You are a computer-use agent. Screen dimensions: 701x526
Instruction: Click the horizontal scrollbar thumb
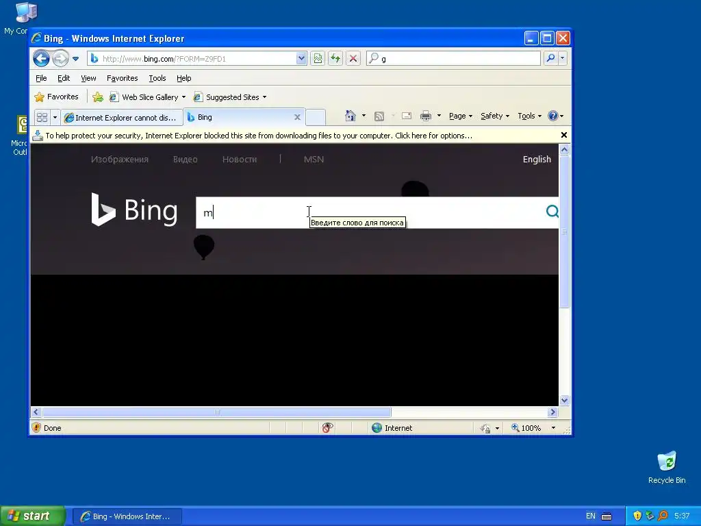point(216,412)
